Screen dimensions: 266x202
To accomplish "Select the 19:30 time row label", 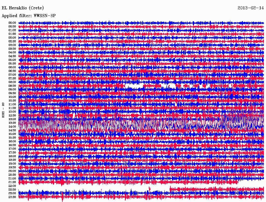I will tap(12, 167).
